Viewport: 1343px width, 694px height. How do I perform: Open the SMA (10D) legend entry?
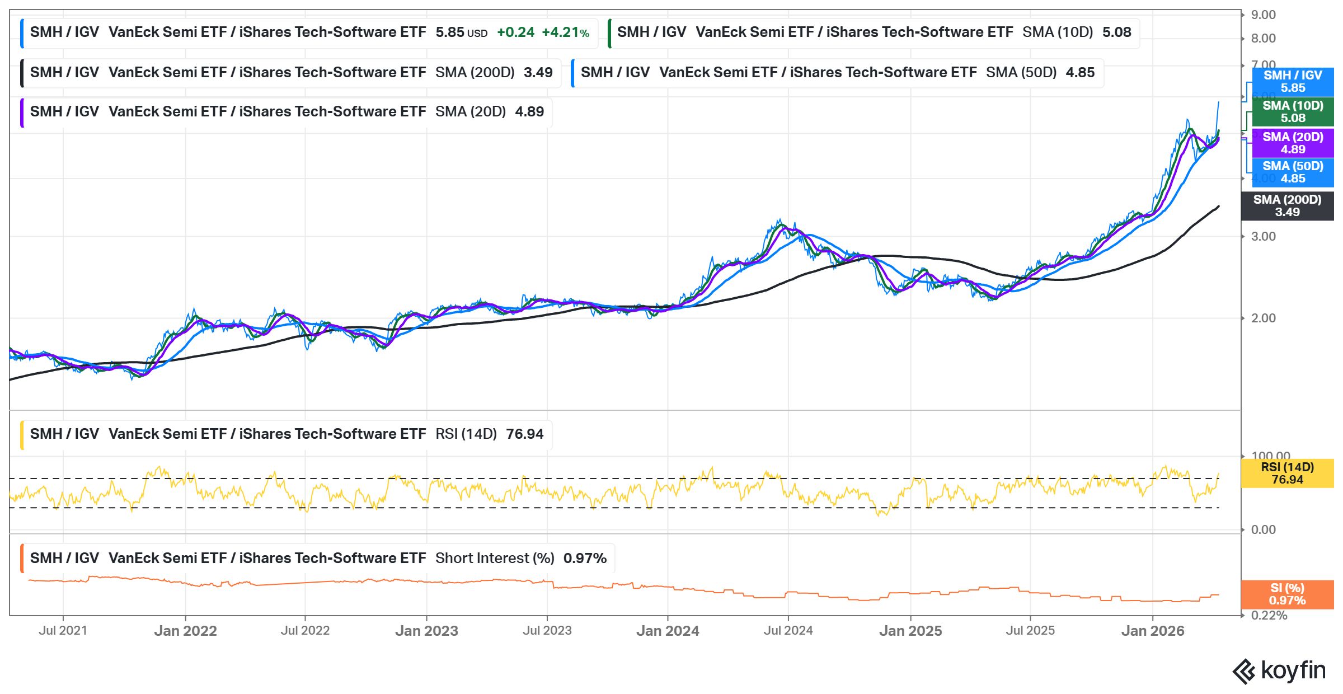873,32
